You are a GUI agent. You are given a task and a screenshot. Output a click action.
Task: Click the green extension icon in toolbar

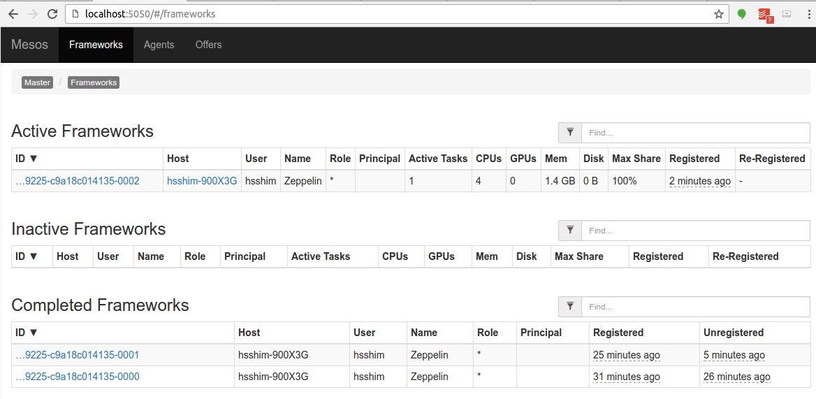(x=742, y=14)
